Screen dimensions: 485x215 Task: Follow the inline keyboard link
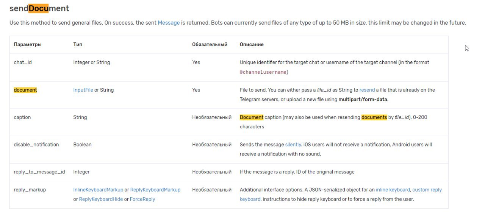pyautogui.click(x=393, y=190)
